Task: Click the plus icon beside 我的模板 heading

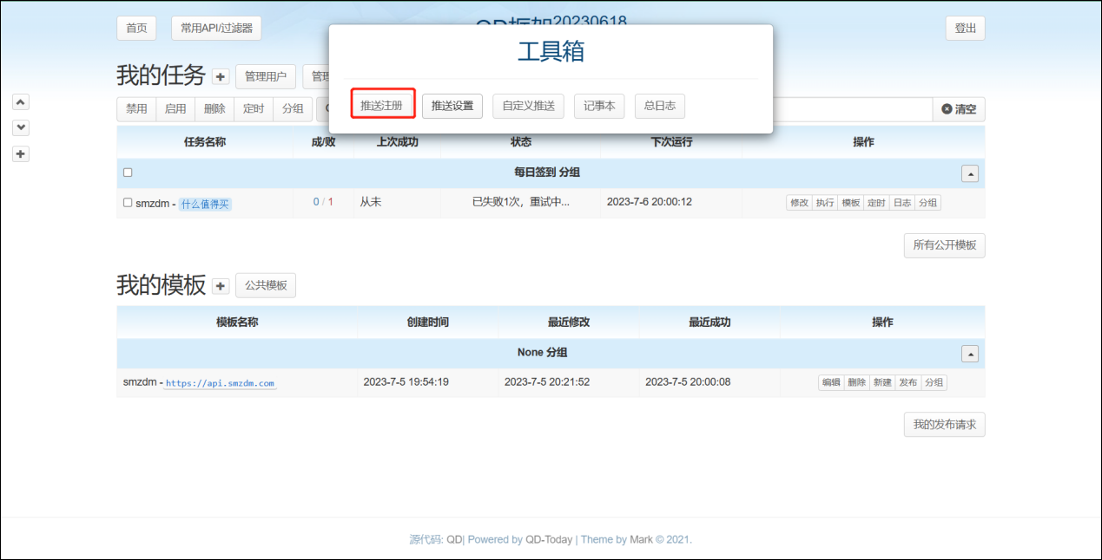Action: [x=221, y=286]
